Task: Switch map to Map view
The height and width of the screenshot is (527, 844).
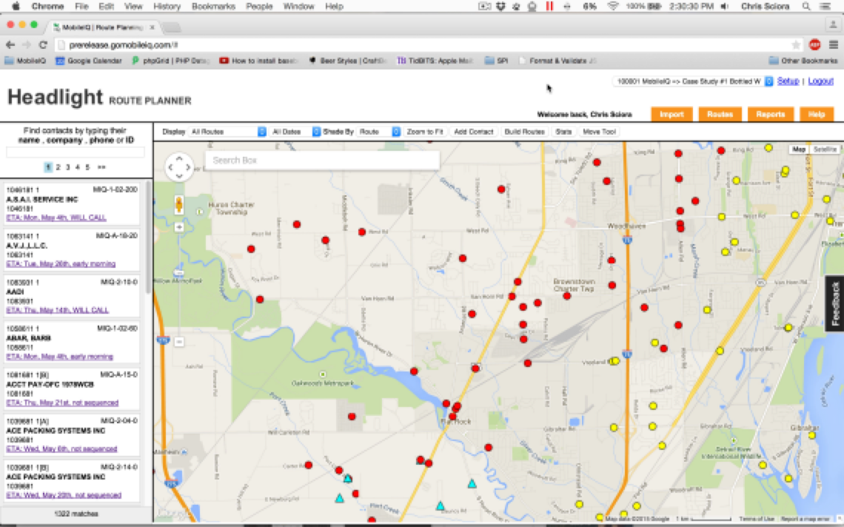Action: 799,150
